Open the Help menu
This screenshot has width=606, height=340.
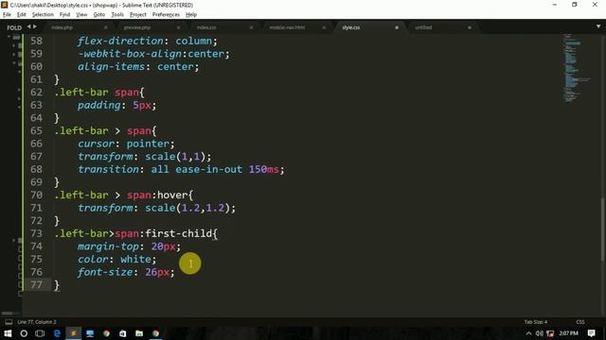tap(191, 15)
